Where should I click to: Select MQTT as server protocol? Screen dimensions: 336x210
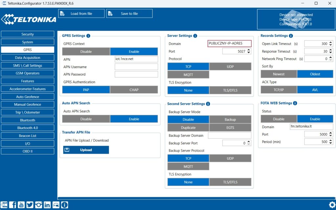188,75
